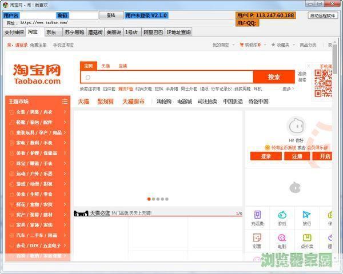Click the 行车记录仪 hot keyword
The width and height of the screenshot is (343, 274).
pos(221,88)
